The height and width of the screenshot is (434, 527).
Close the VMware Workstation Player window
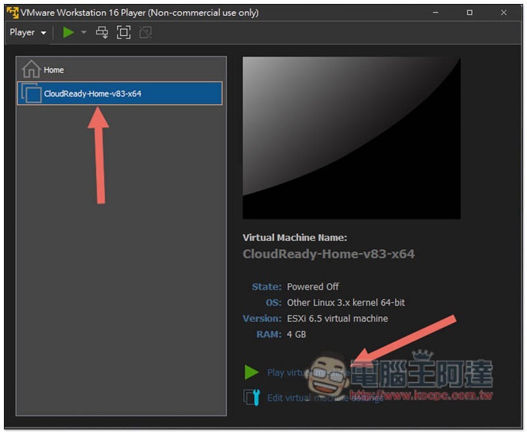coord(503,13)
